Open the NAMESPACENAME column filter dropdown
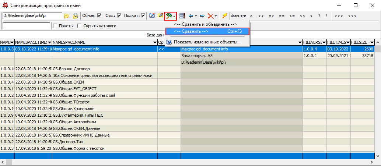The height and width of the screenshot is (166, 381). (x=154, y=43)
